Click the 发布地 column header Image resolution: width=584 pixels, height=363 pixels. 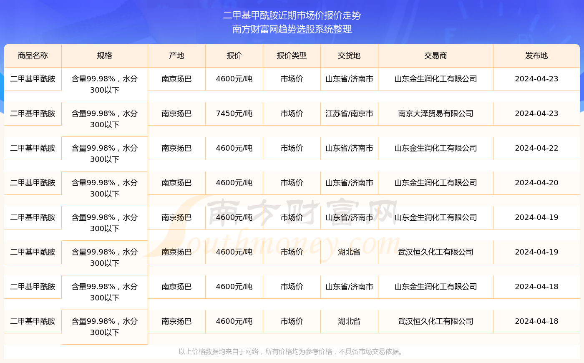click(x=536, y=55)
